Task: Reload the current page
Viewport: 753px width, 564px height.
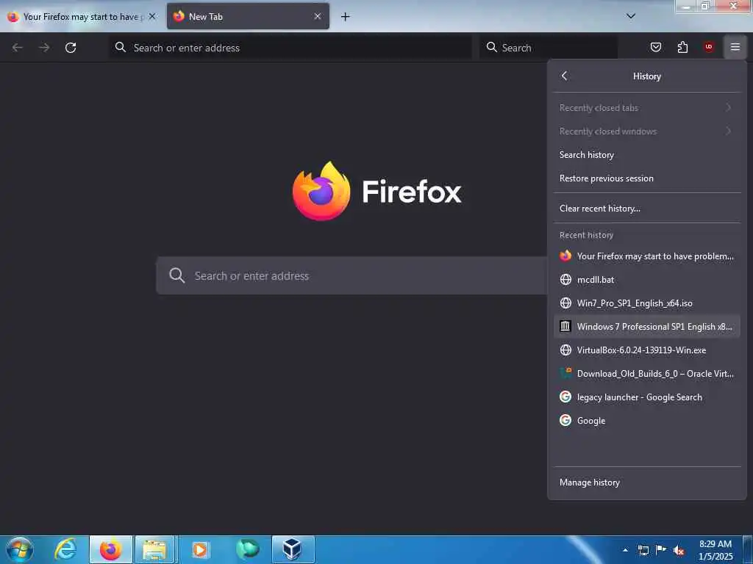Action: tap(71, 48)
